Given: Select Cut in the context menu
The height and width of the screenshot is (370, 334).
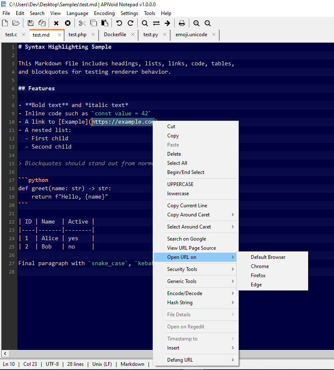Looking at the screenshot, I should pyautogui.click(x=196, y=127).
